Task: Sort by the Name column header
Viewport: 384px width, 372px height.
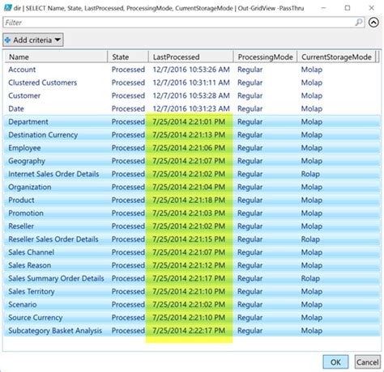Action: tap(56, 57)
